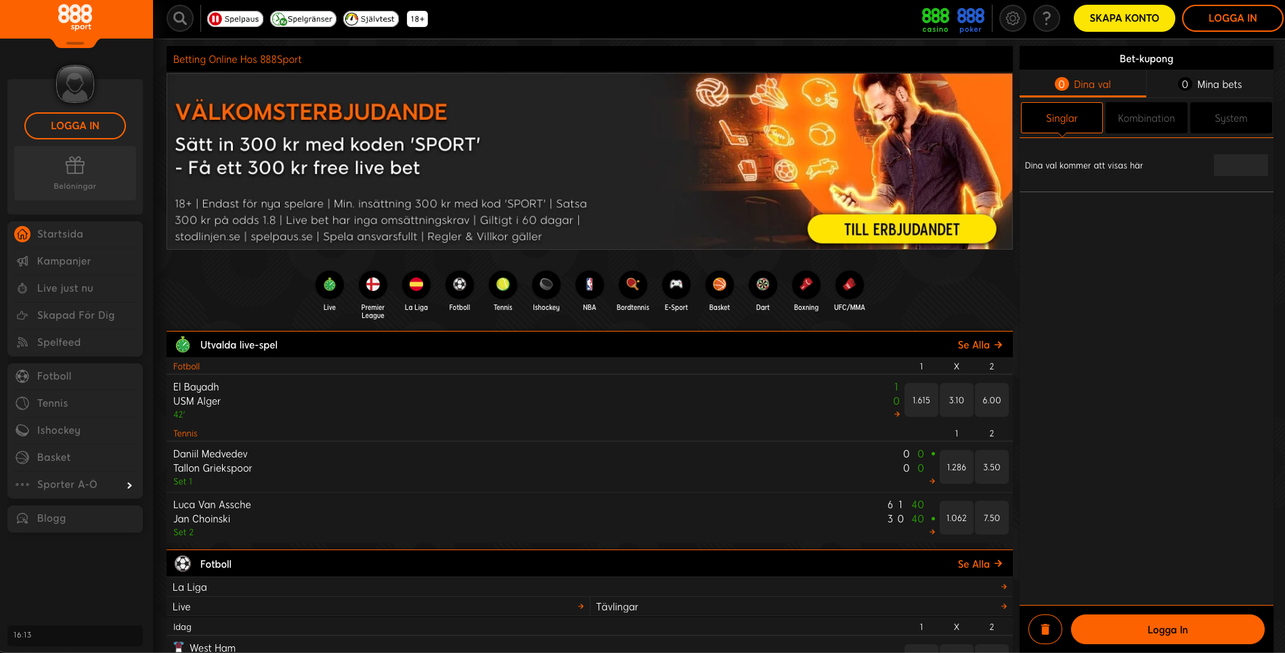1285x653 pixels.
Task: Select the Fotboll ball shortcut icon
Action: click(460, 285)
